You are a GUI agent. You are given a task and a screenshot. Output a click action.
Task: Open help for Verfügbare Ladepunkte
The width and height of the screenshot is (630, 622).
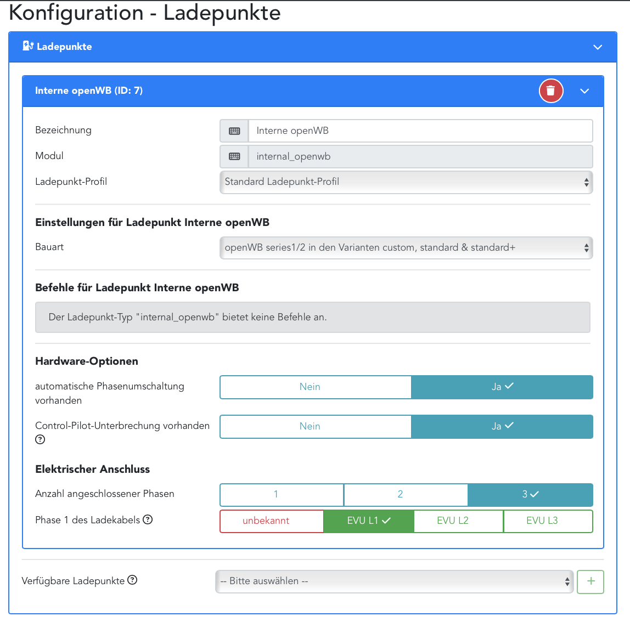[x=132, y=580]
